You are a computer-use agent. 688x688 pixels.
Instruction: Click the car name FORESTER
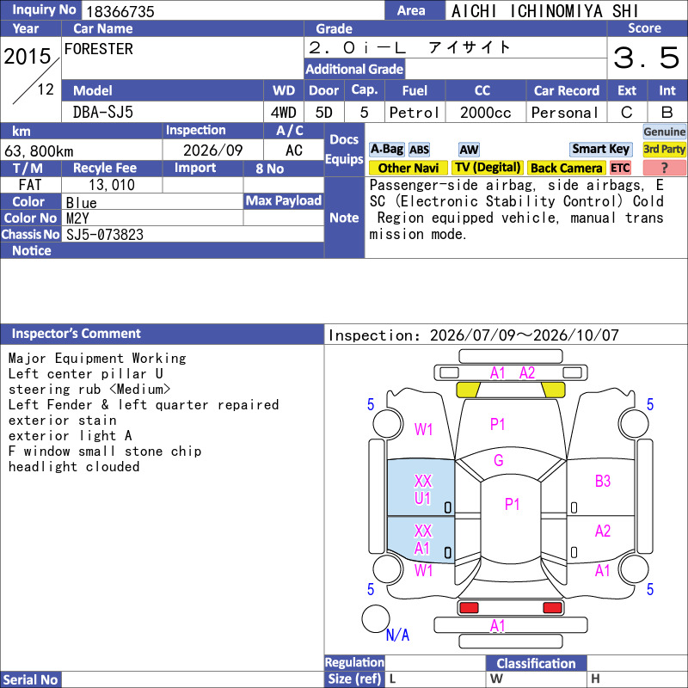point(99,49)
